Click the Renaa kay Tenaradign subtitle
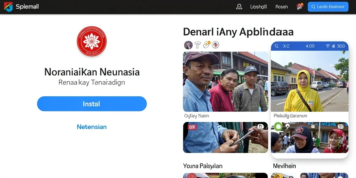The width and height of the screenshot is (356, 178). click(92, 82)
